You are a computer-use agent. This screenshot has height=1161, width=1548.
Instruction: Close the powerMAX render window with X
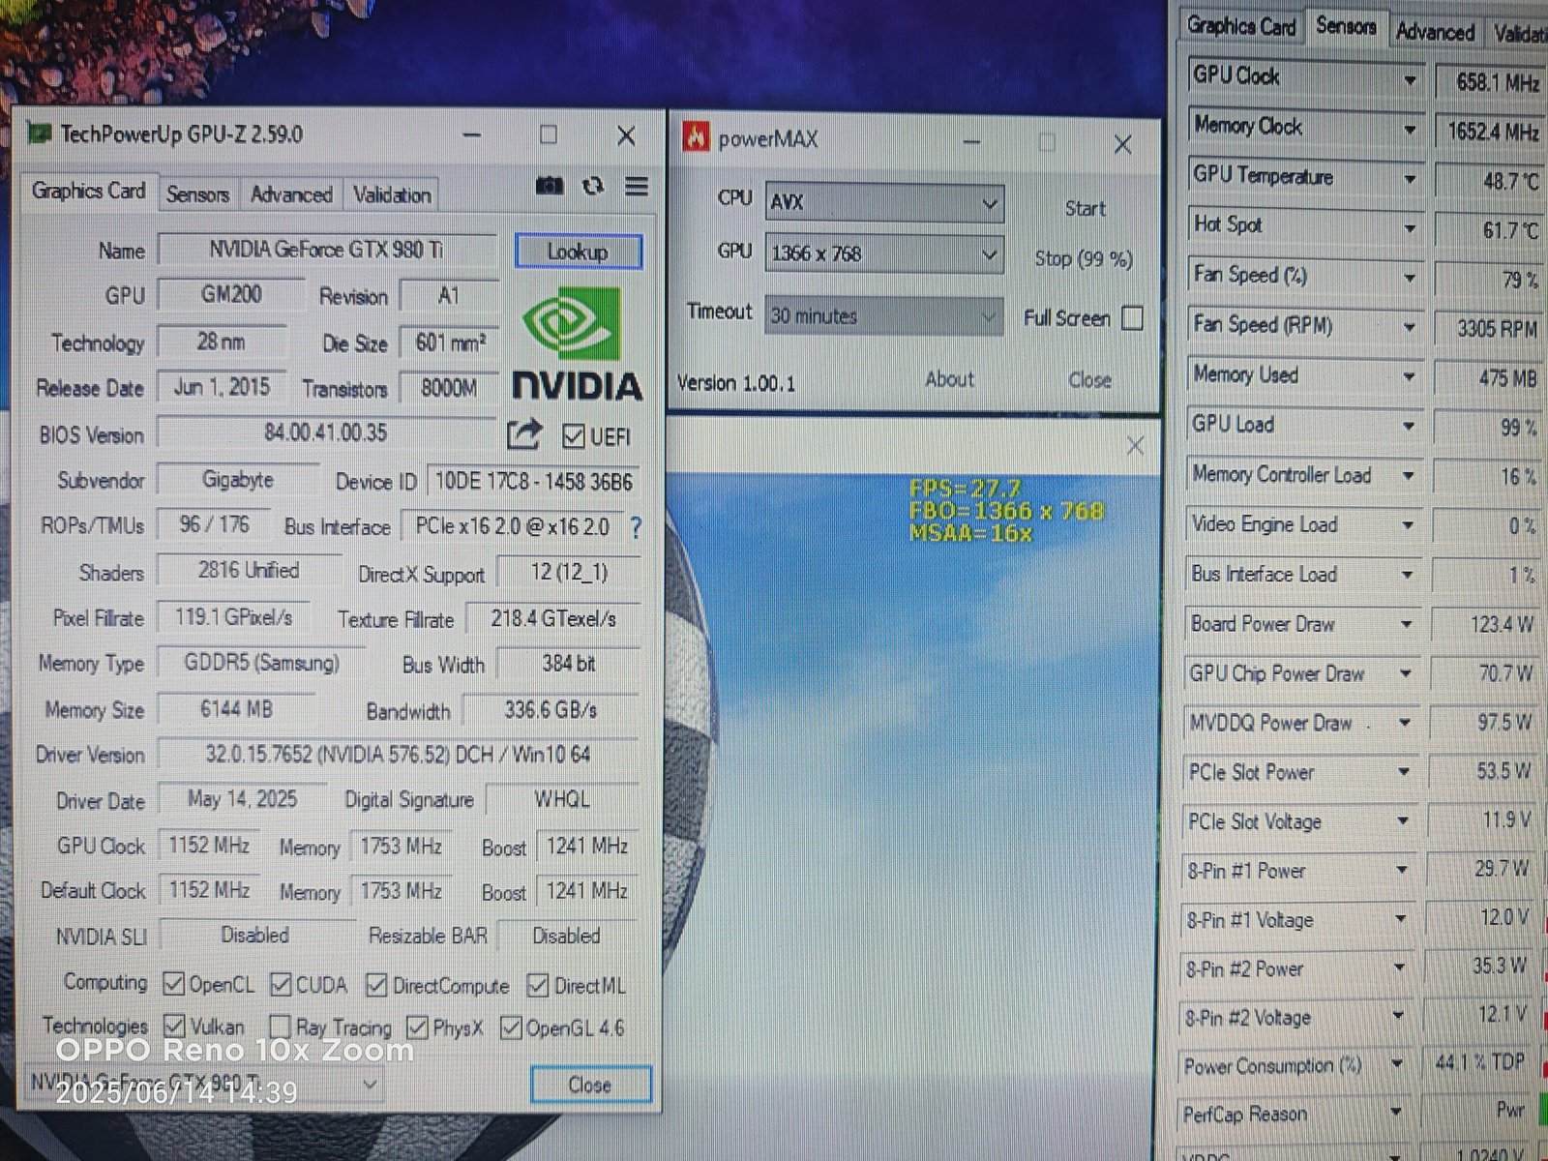[1135, 445]
